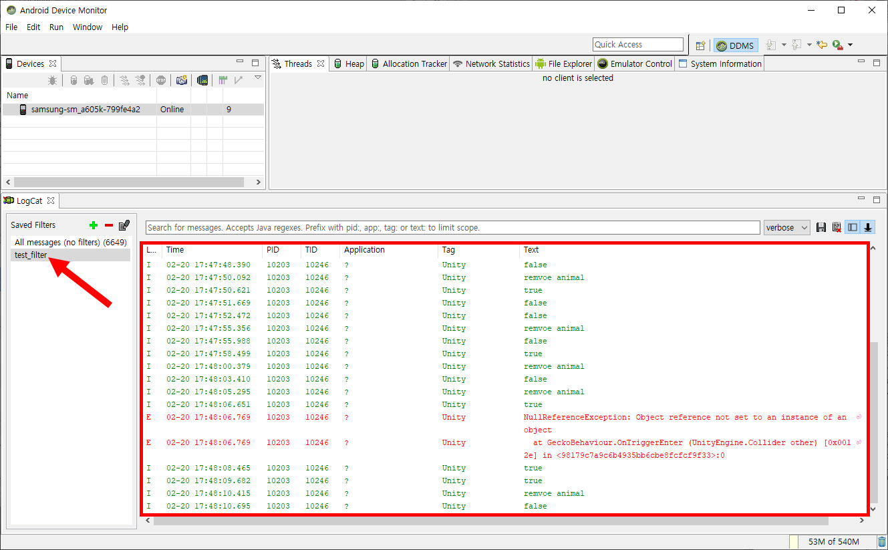Open the Edit menu
The image size is (888, 550).
click(33, 27)
